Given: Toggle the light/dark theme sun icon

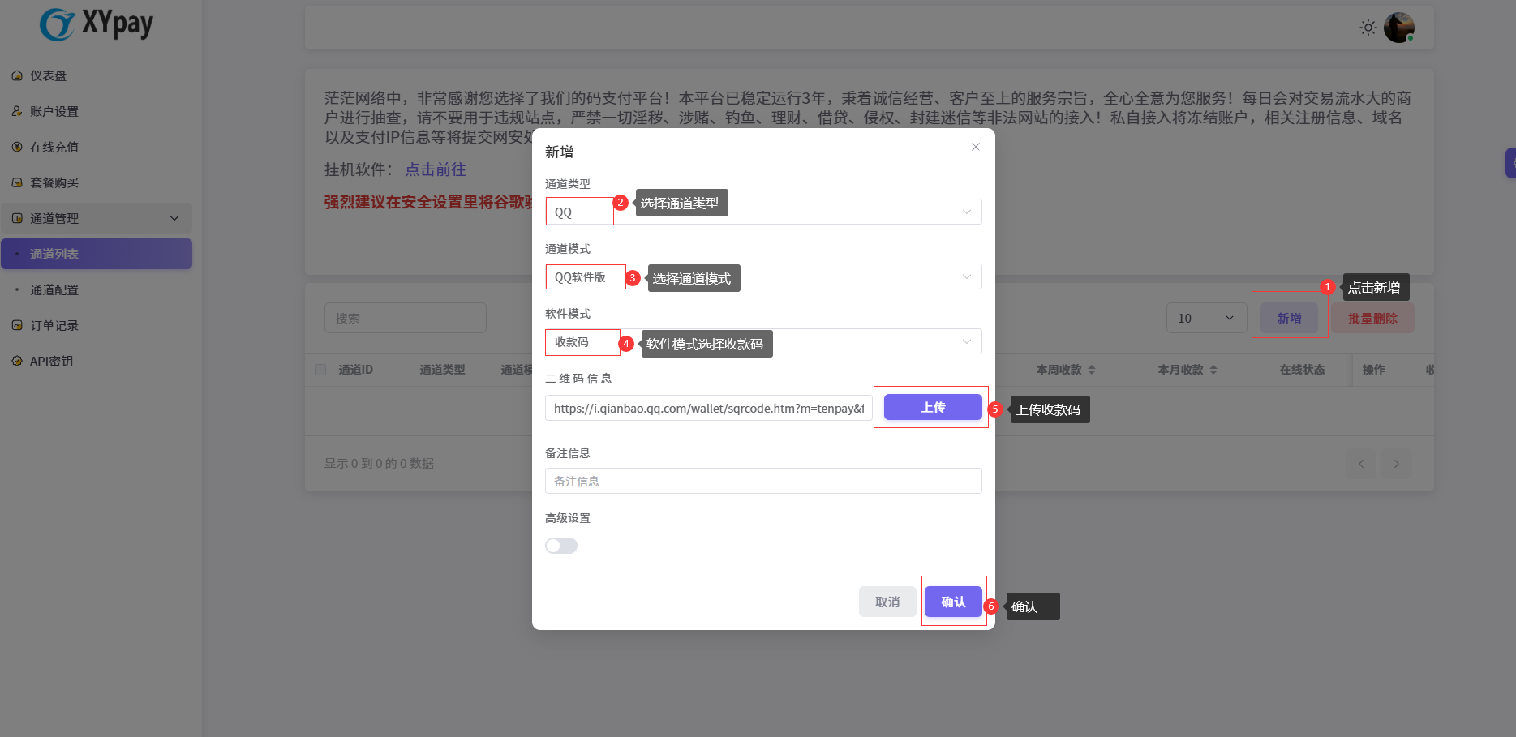Looking at the screenshot, I should (1368, 28).
